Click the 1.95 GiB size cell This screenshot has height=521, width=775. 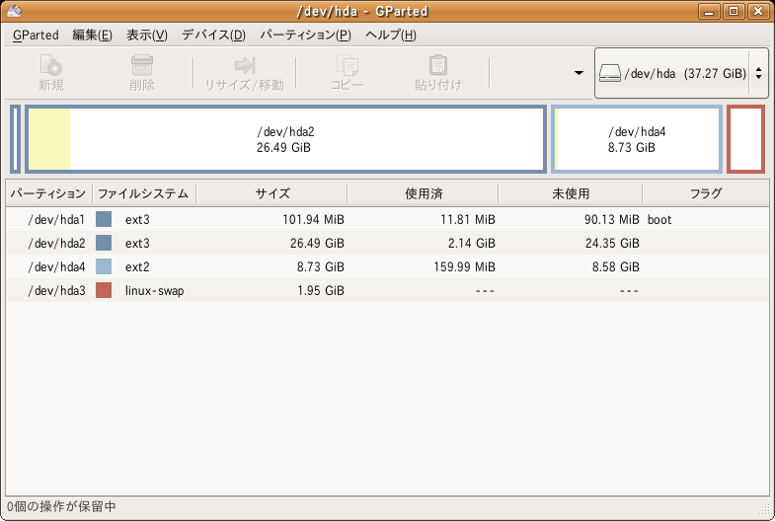click(x=320, y=290)
